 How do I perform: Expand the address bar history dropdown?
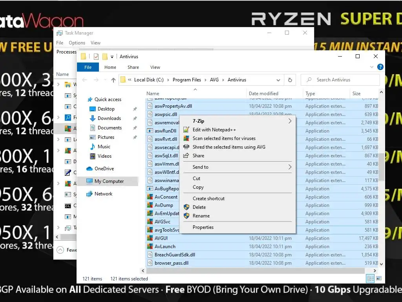pos(278,80)
